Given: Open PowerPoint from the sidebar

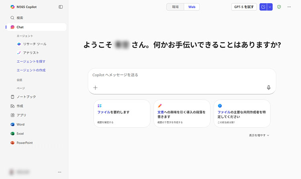Looking at the screenshot, I should click(24, 142).
